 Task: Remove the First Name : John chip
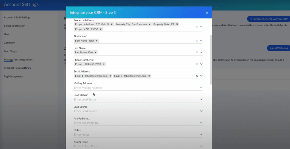(x=97, y=41)
